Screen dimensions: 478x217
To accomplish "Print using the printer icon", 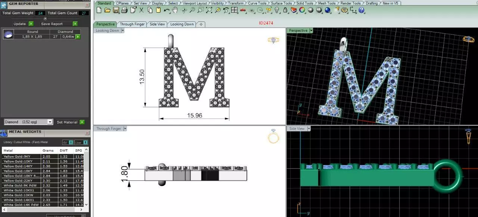I will tap(125, 10).
